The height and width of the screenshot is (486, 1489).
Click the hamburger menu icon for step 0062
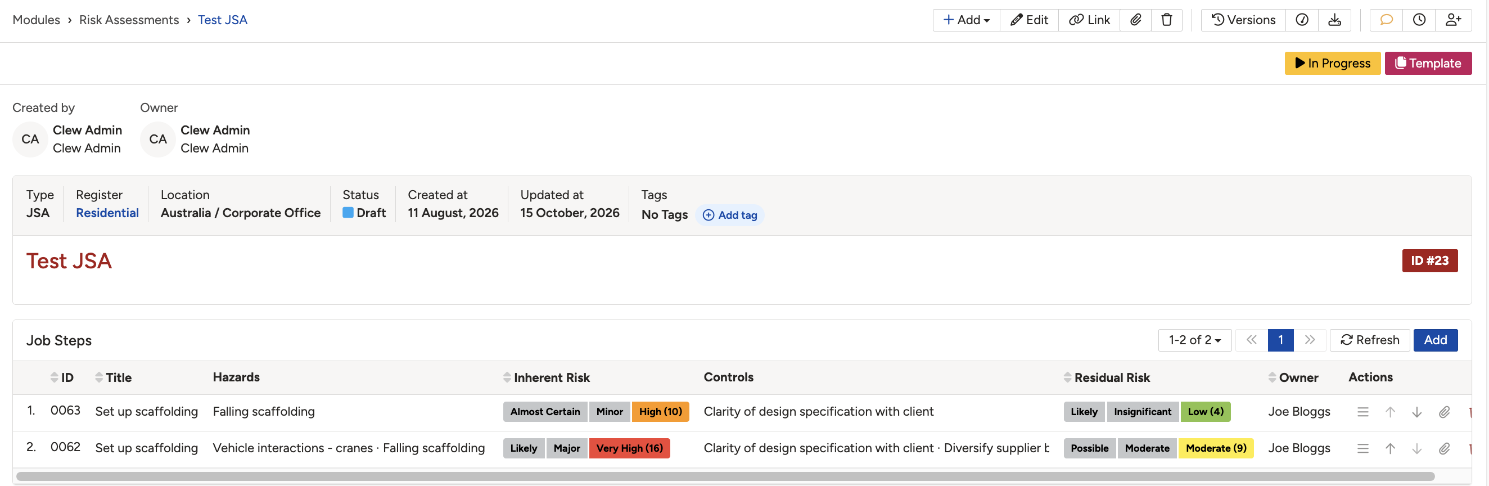pyautogui.click(x=1362, y=449)
